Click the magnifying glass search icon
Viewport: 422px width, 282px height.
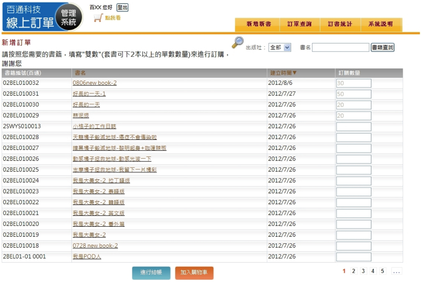pyautogui.click(x=237, y=42)
